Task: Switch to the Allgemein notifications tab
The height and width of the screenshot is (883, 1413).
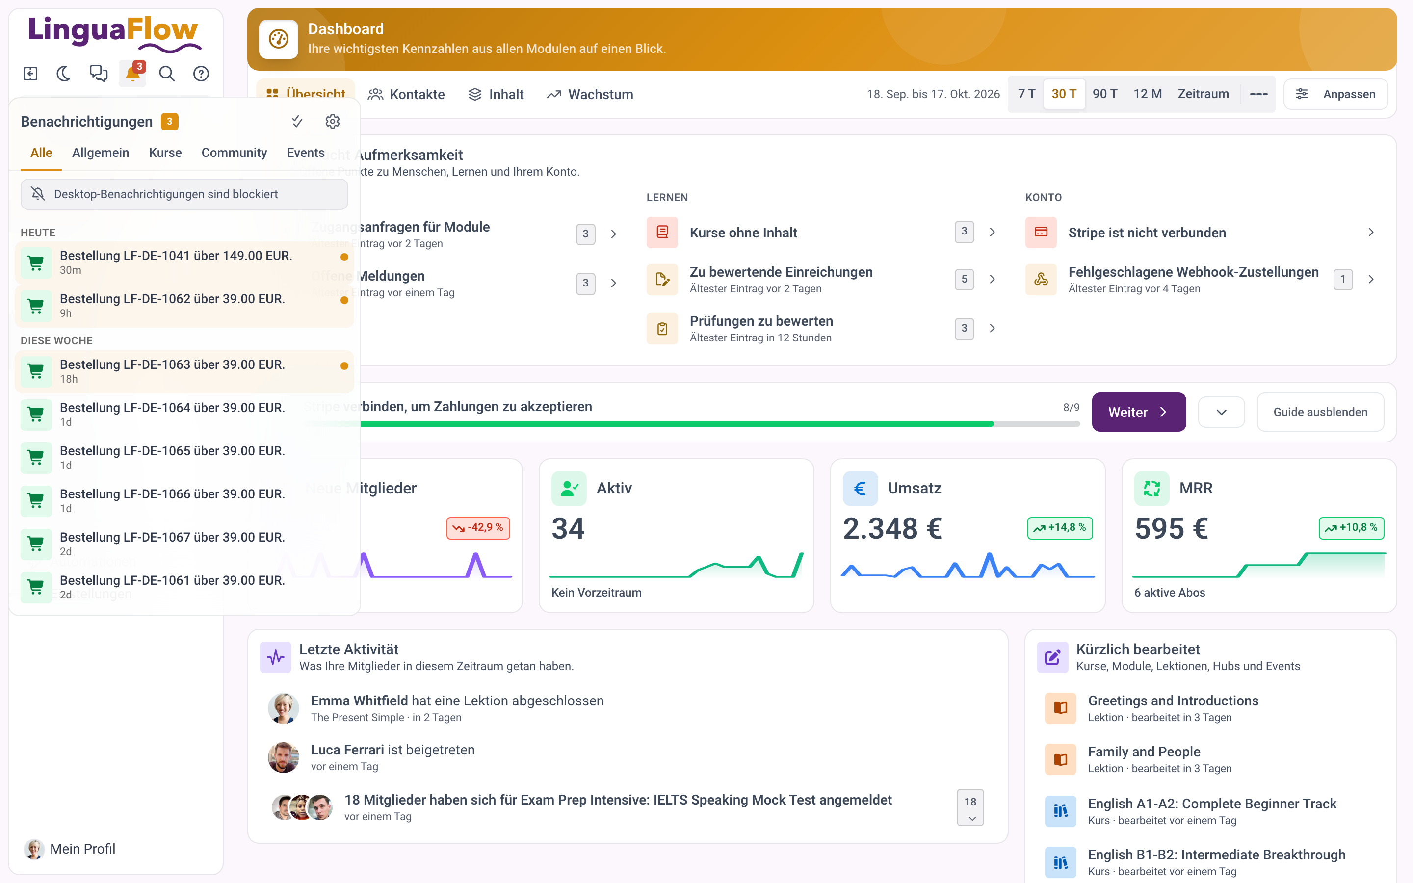Action: [101, 153]
